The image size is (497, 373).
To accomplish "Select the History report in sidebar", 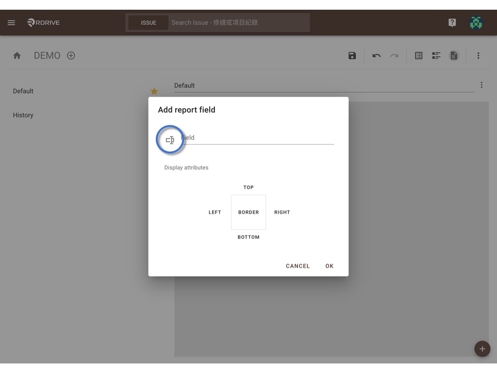I will pos(23,115).
